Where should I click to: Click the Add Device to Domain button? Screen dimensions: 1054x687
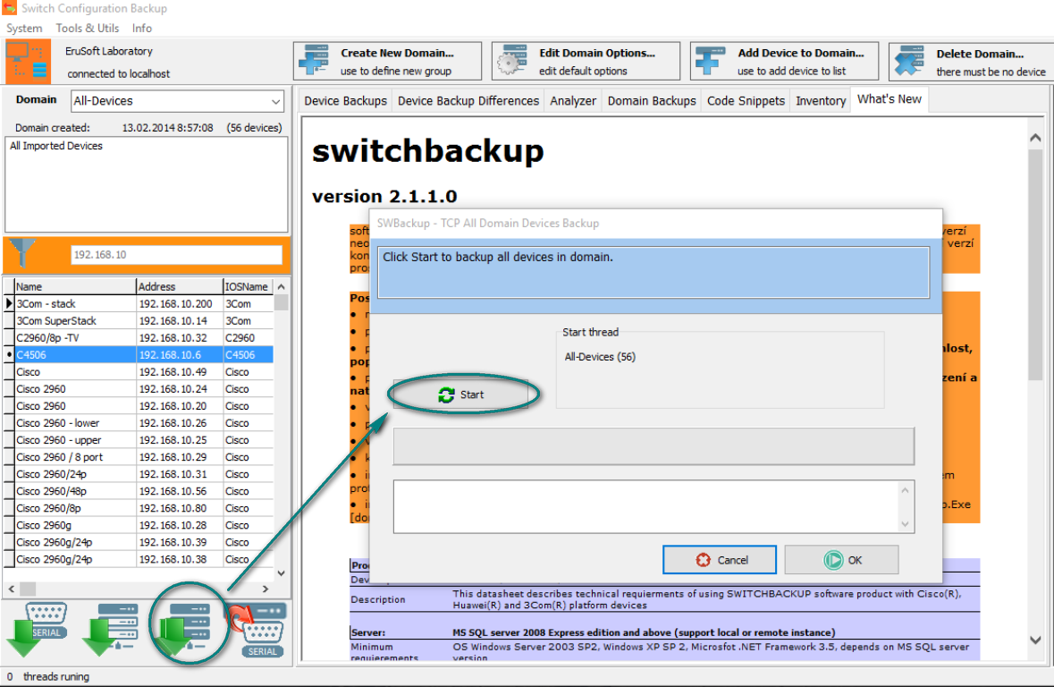pyautogui.click(x=784, y=61)
